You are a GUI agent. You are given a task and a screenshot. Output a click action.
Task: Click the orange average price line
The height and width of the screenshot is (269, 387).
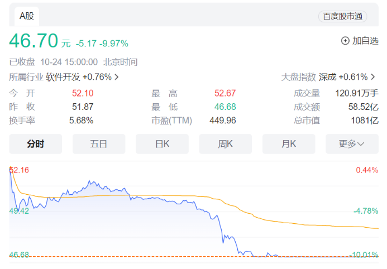point(168,196)
